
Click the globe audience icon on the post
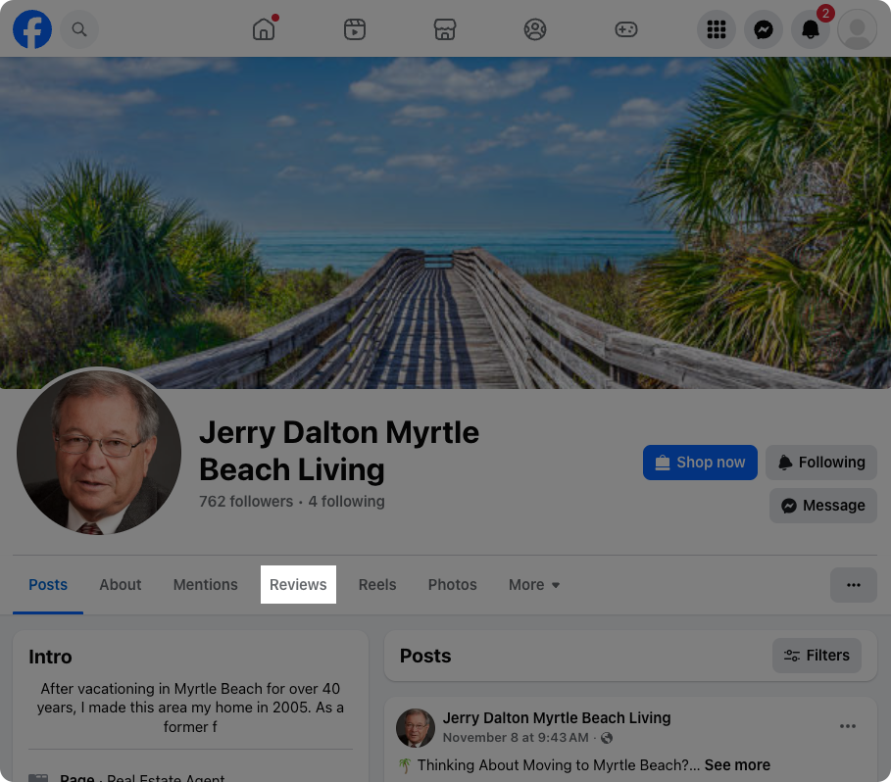[x=607, y=738]
